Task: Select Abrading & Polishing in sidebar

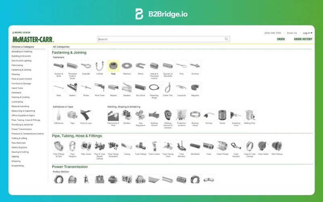Action: (x=22, y=52)
